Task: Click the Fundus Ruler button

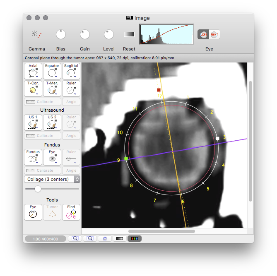Action: point(71,157)
